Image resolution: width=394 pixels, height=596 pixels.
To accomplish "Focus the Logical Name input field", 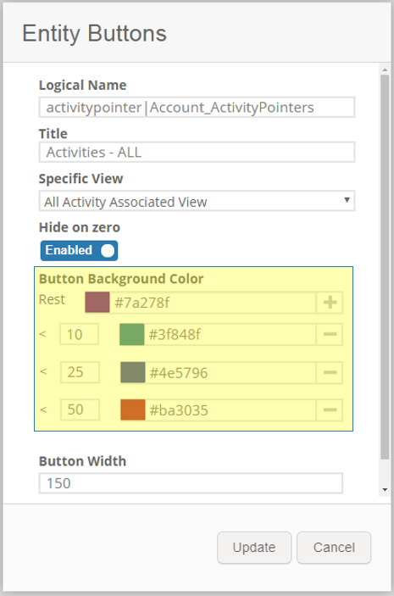I will coord(197,107).
